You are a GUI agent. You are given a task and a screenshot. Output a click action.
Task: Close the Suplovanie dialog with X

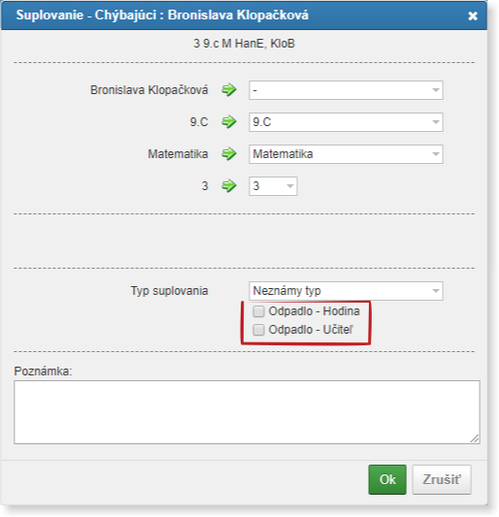pyautogui.click(x=473, y=16)
